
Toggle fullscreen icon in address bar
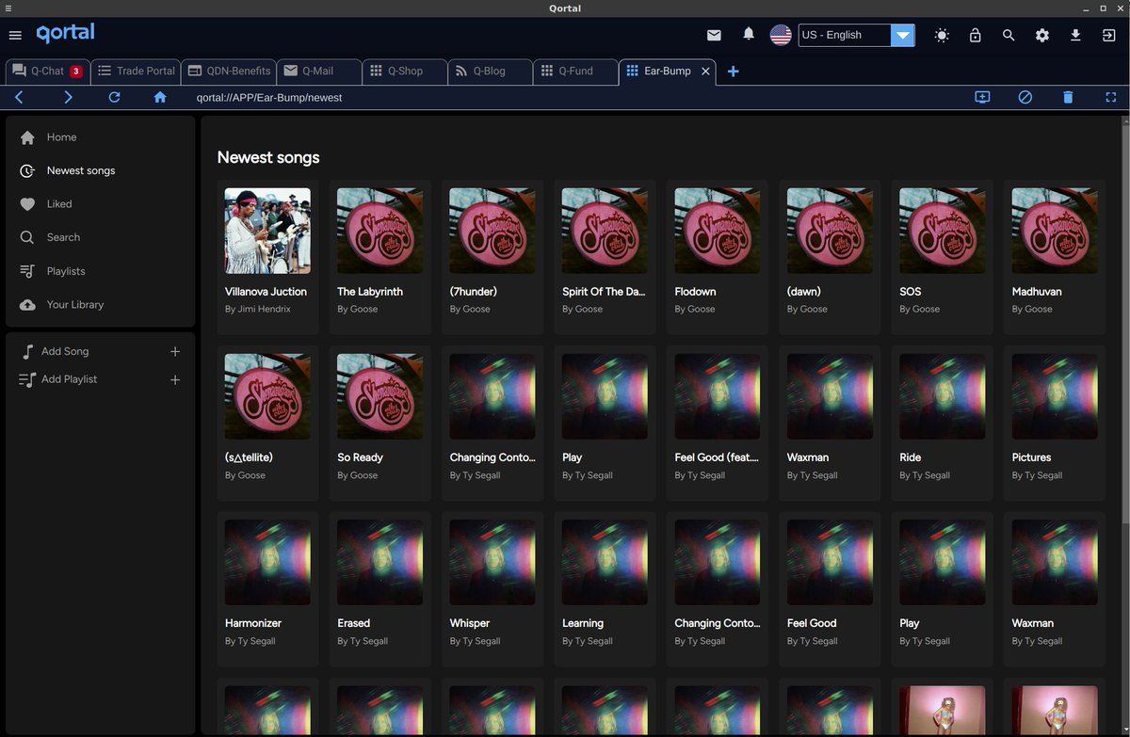pos(1111,97)
